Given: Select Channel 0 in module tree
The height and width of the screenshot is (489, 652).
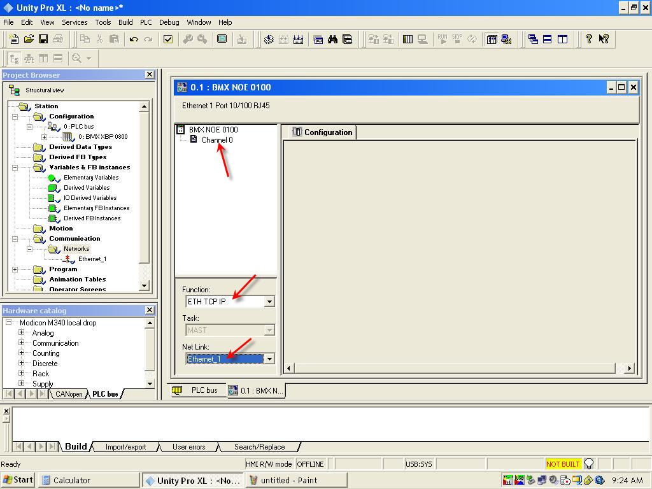Looking at the screenshot, I should [x=217, y=139].
